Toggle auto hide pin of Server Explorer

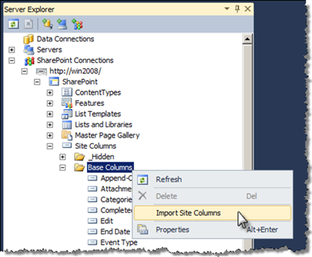237,9
